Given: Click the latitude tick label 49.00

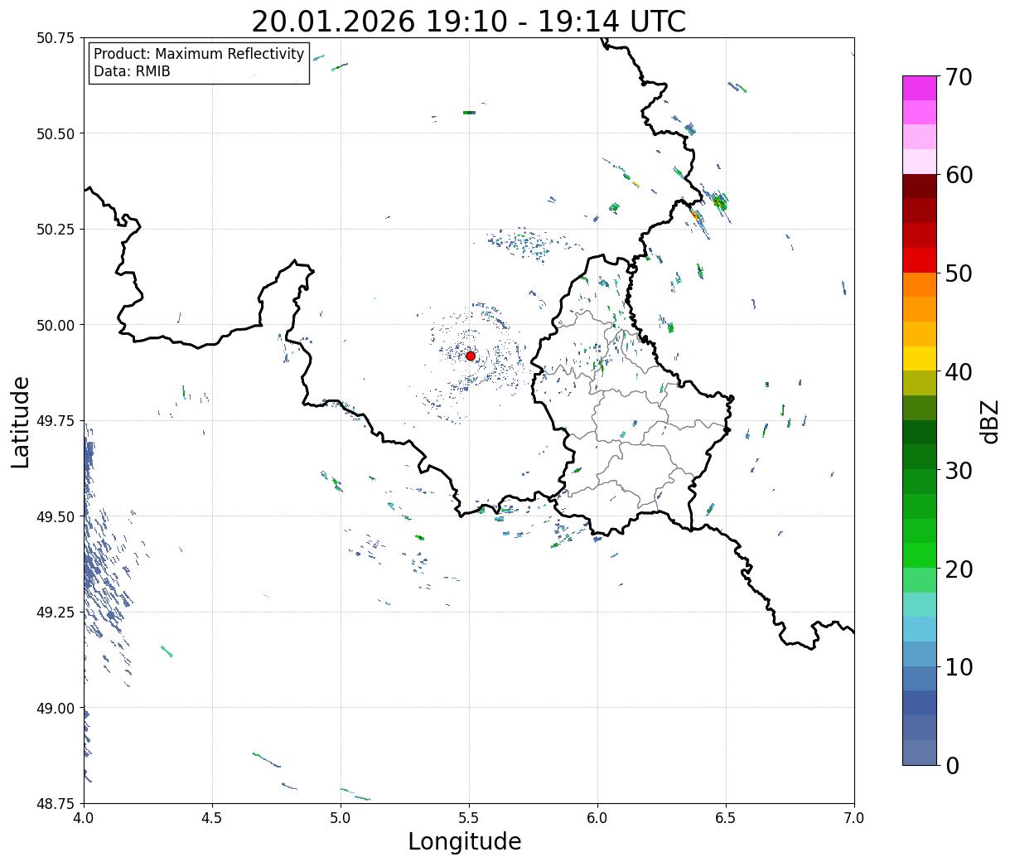Looking at the screenshot, I should pyautogui.click(x=56, y=708).
